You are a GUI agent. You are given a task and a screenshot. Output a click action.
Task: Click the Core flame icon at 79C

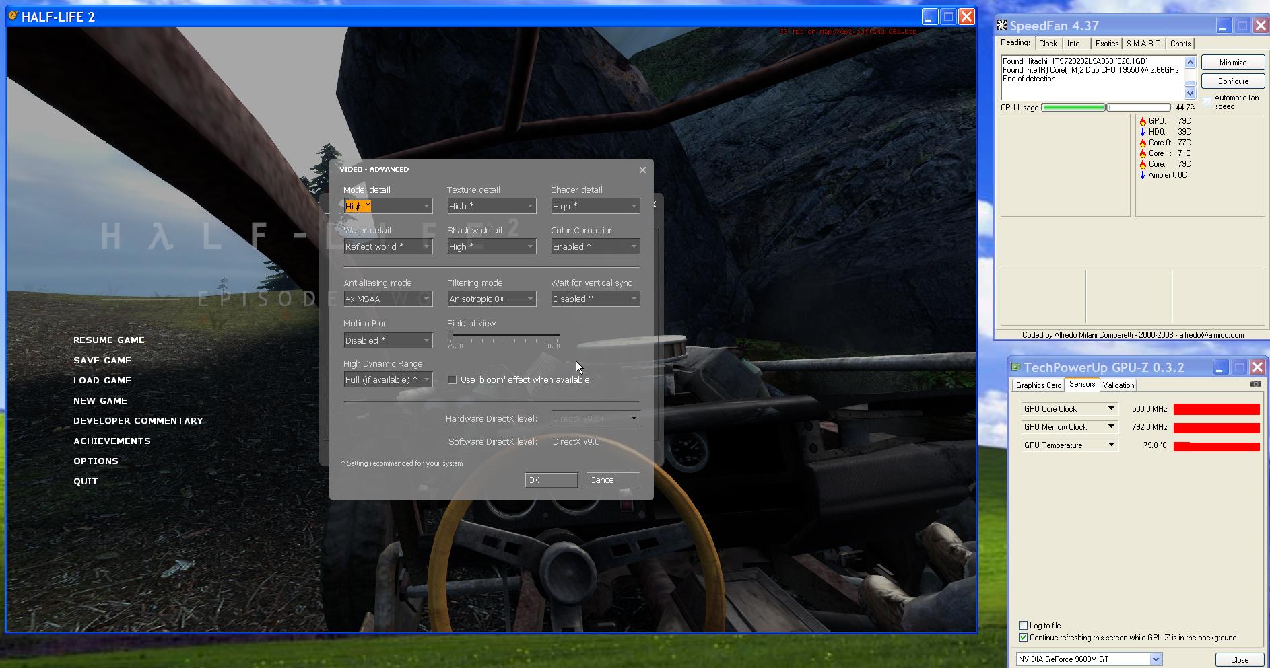point(1143,165)
